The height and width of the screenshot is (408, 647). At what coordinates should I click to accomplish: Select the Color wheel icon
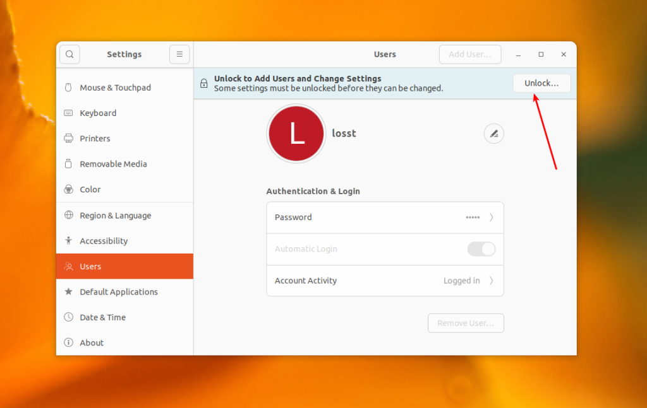tap(68, 189)
